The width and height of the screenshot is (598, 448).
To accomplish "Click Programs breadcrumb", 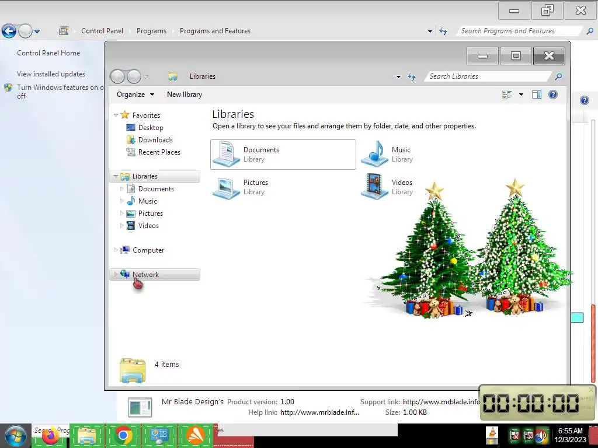I will pos(151,31).
